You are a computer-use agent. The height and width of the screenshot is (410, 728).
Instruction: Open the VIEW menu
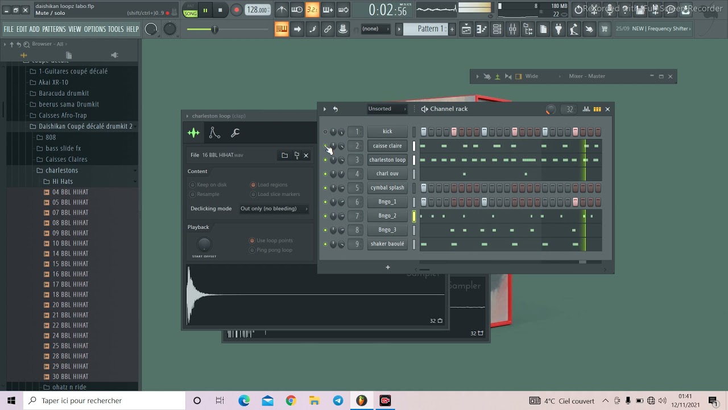pyautogui.click(x=75, y=29)
